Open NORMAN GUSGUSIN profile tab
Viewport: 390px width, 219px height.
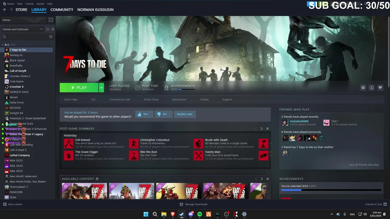[95, 10]
